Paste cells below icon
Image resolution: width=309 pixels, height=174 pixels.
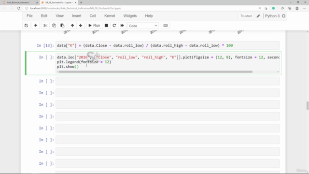click(x=62, y=26)
